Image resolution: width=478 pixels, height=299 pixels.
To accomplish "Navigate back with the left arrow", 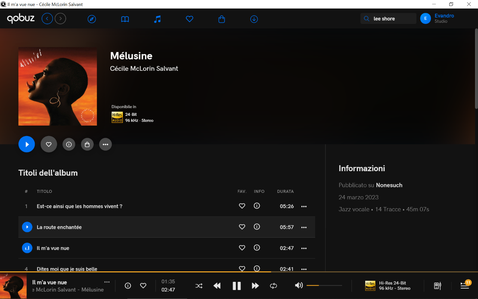I will click(x=47, y=19).
